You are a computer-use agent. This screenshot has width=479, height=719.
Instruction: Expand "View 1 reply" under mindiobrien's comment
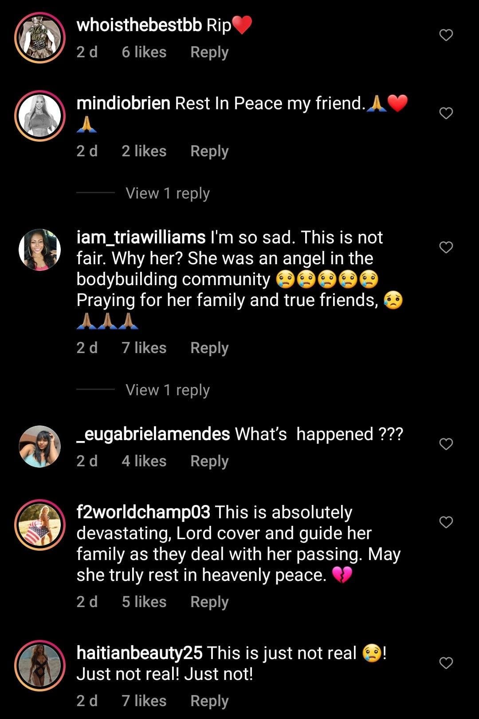167,193
